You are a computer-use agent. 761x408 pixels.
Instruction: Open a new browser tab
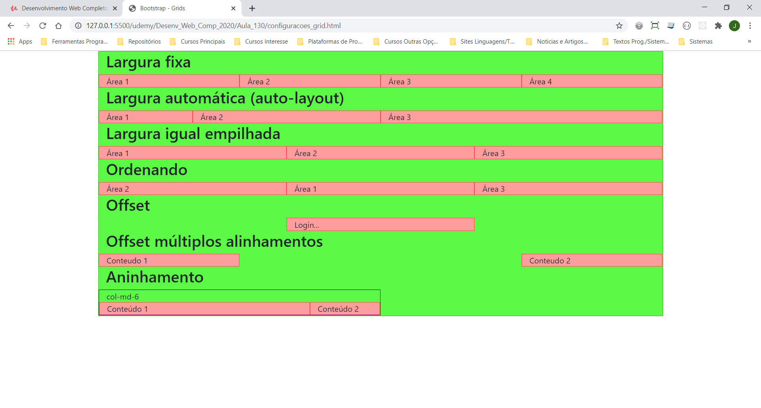click(x=252, y=8)
